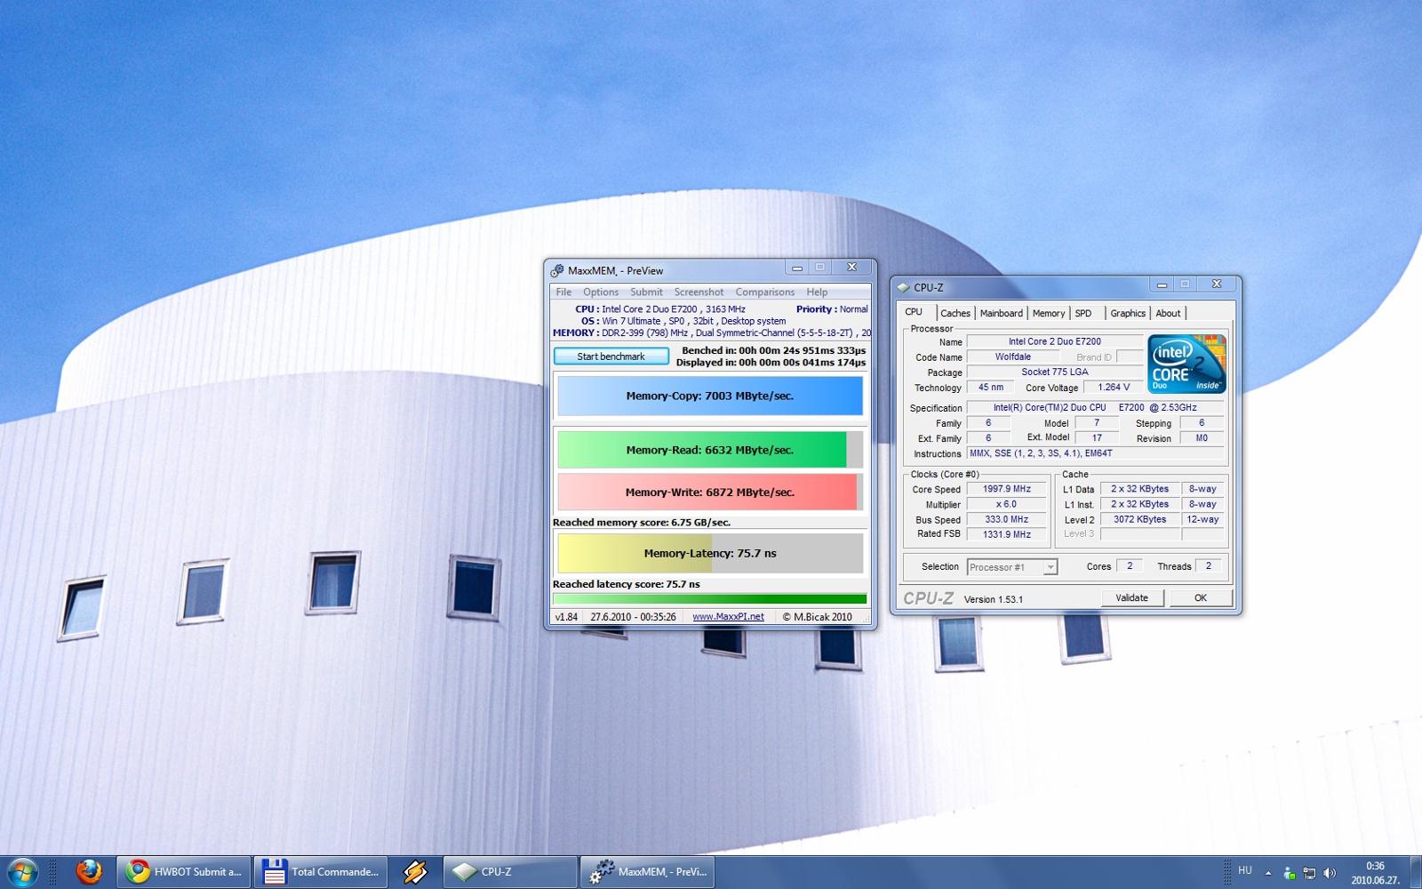This screenshot has width=1422, height=889.
Task: Click the Intel Core 2 Duo logo
Action: tap(1187, 364)
